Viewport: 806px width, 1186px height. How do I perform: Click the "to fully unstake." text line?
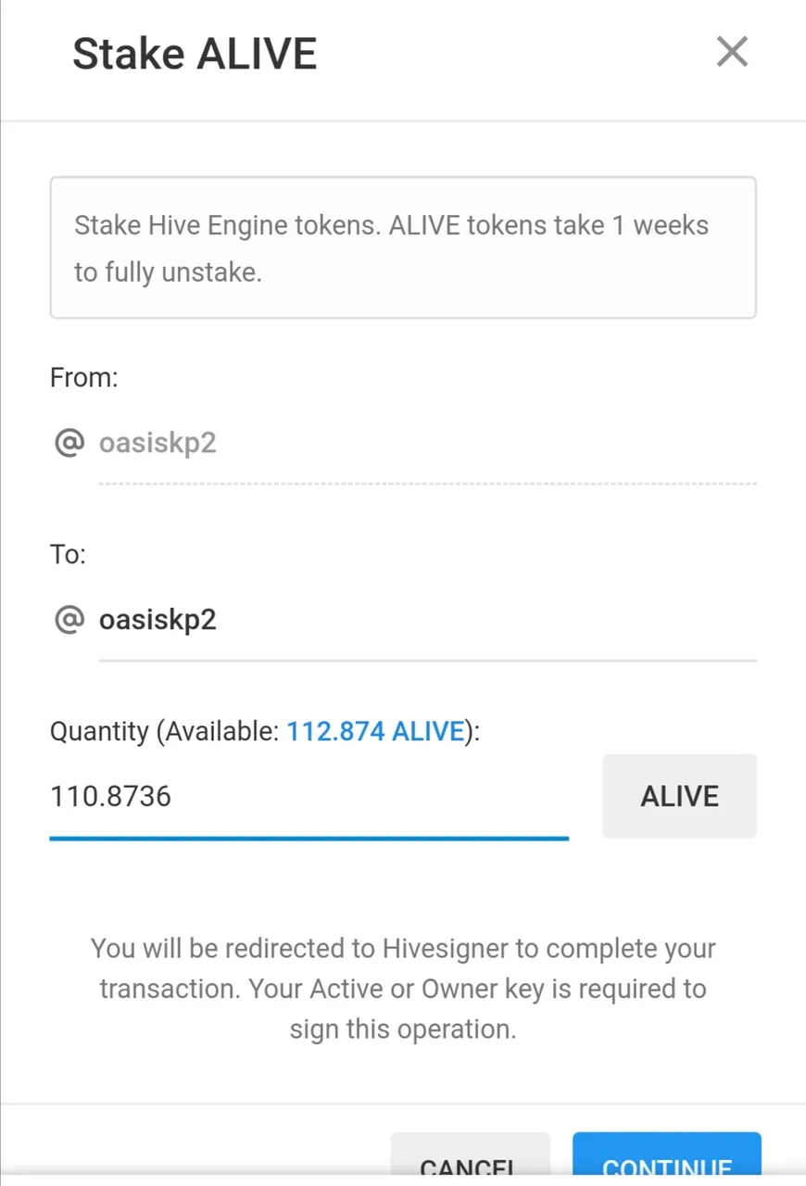168,273
